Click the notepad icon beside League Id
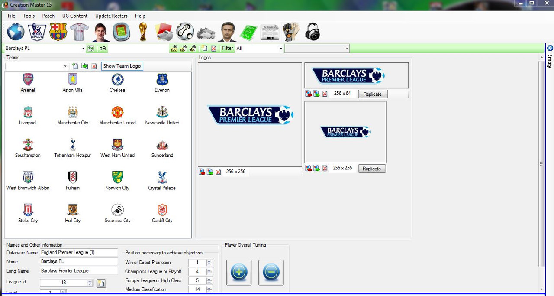Screen dimensions: 554x296 (x=101, y=283)
